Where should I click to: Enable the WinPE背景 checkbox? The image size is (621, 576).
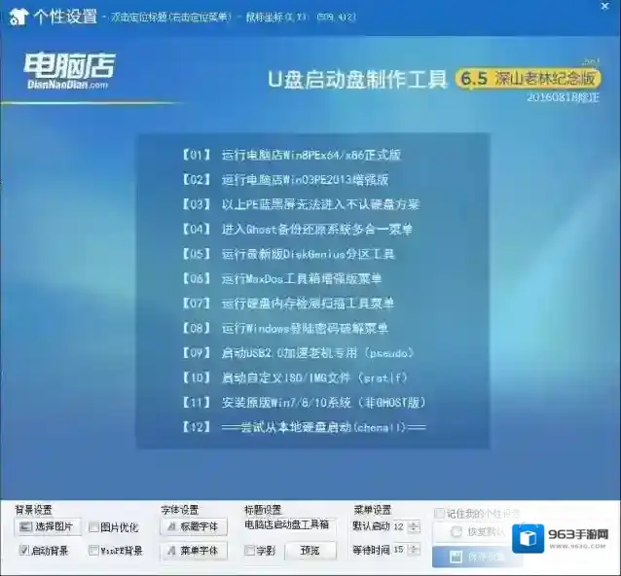[94, 551]
